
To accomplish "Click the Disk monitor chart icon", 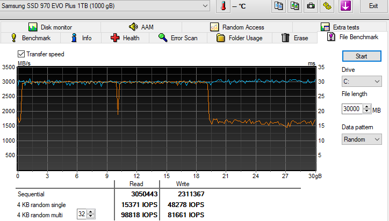I will click(33, 27).
